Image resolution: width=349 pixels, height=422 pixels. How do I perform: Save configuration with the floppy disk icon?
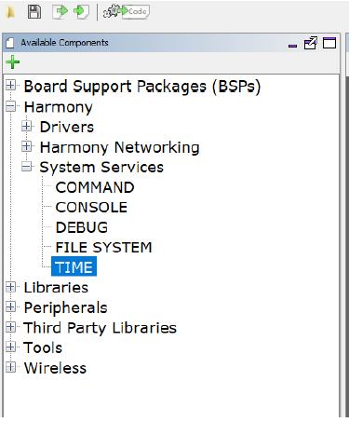click(34, 12)
